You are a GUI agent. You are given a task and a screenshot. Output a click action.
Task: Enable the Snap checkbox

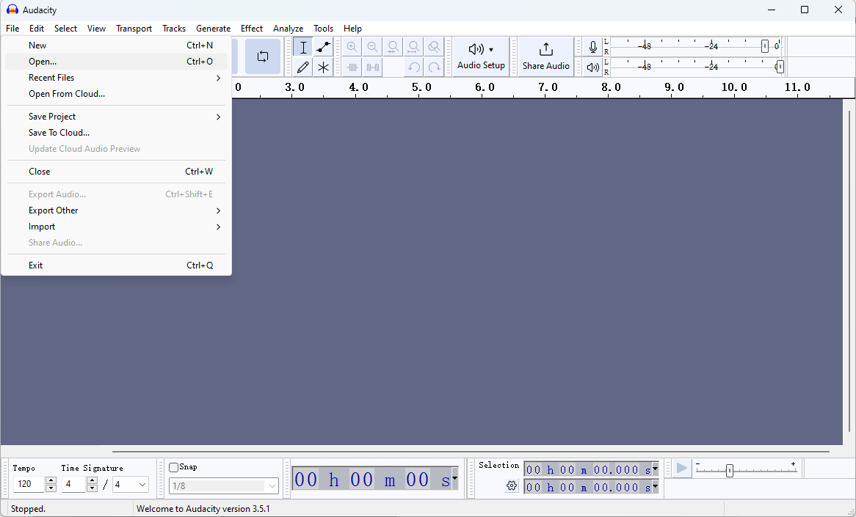[x=173, y=467]
